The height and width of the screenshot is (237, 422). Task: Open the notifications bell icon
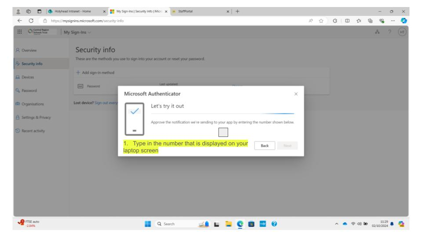coord(392,223)
